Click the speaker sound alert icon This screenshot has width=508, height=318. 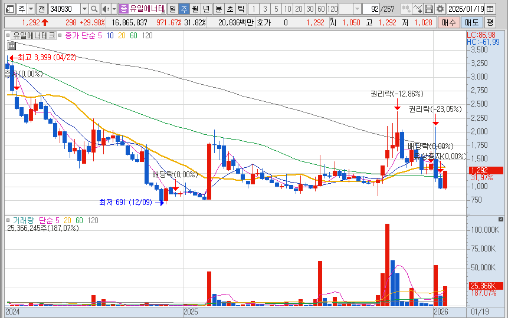(x=105, y=9)
